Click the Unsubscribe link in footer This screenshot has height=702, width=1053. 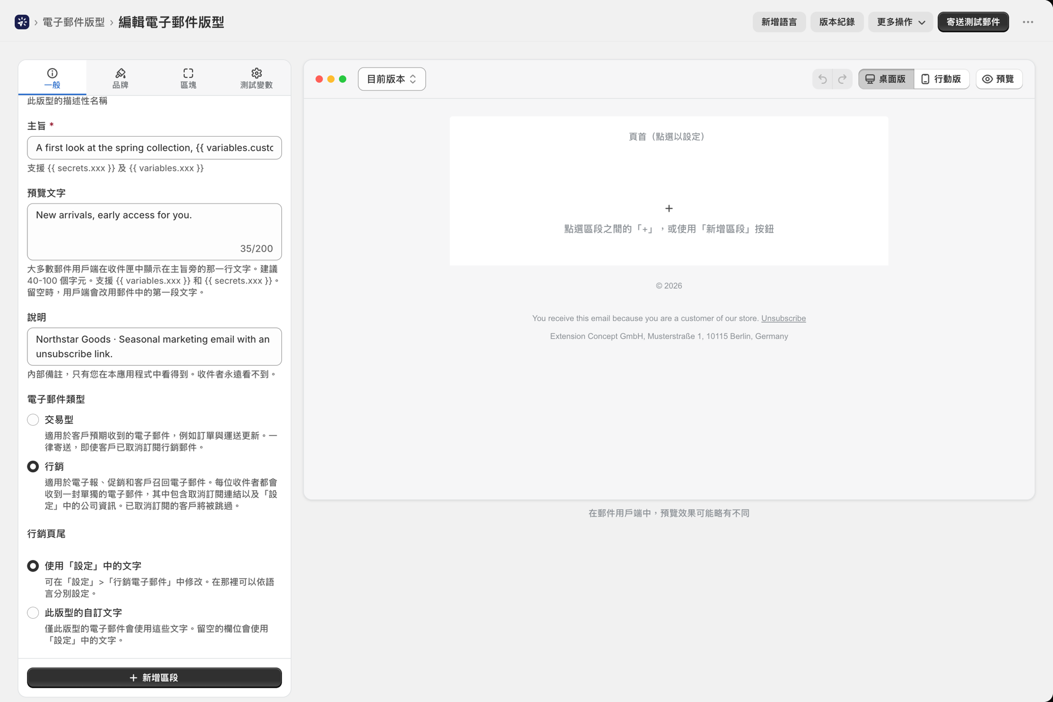[783, 318]
